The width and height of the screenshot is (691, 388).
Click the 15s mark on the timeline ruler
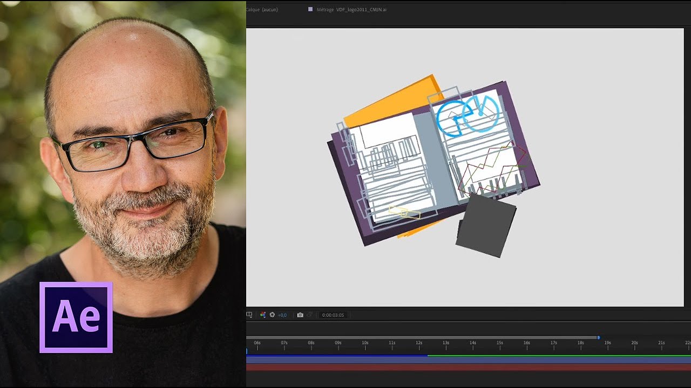(x=500, y=343)
